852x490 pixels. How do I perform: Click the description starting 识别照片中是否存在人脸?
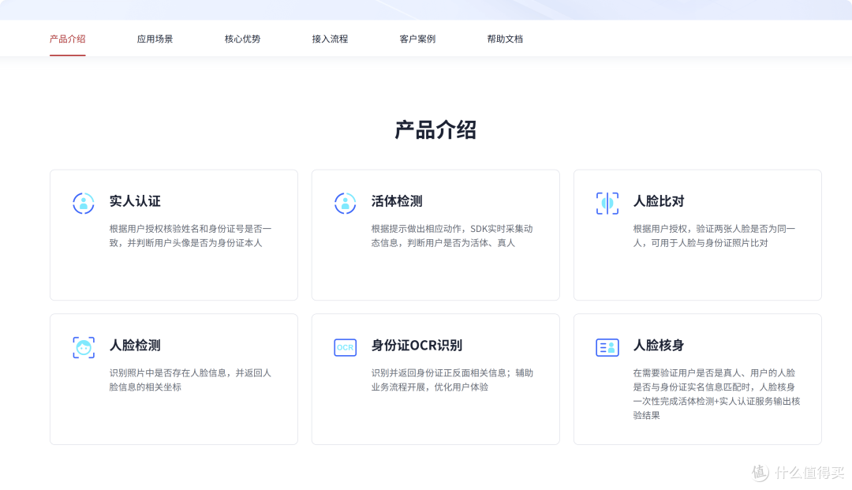click(190, 380)
